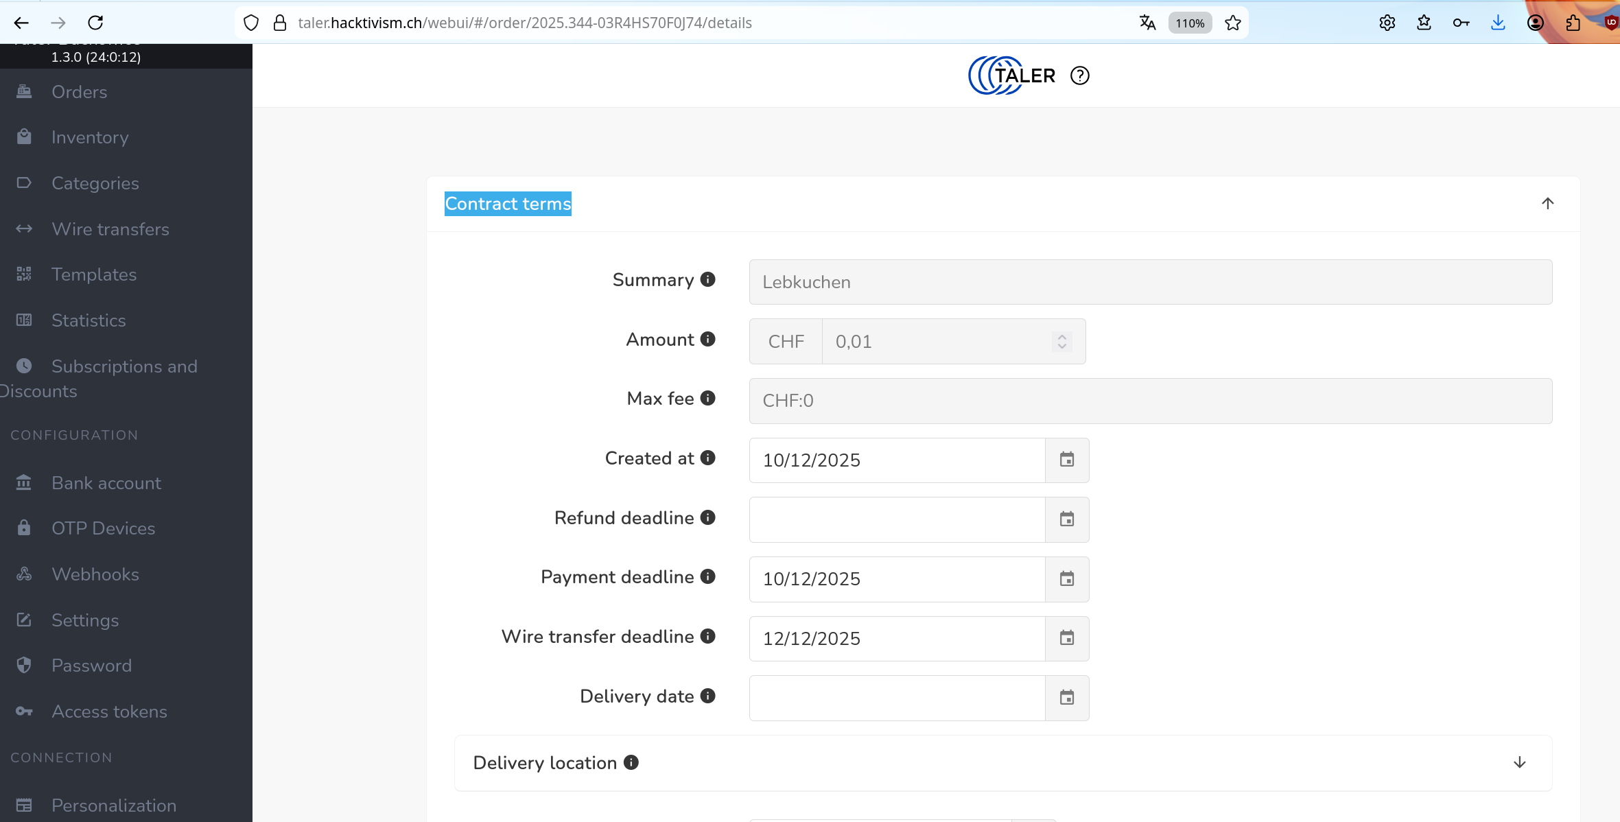Click the help question mark icon
Screen dimensions: 1620x822
1079,75
